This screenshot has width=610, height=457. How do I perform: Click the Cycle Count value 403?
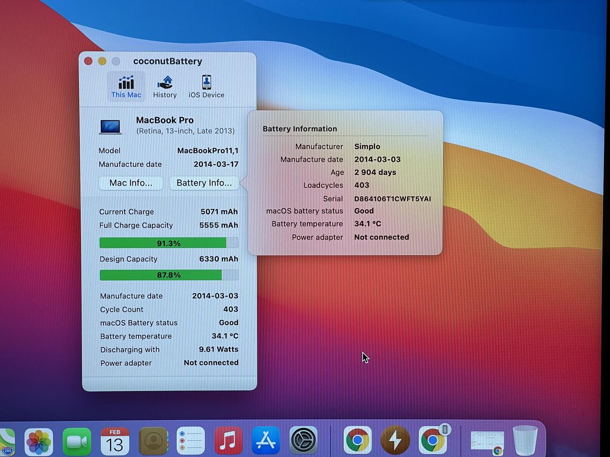point(231,309)
